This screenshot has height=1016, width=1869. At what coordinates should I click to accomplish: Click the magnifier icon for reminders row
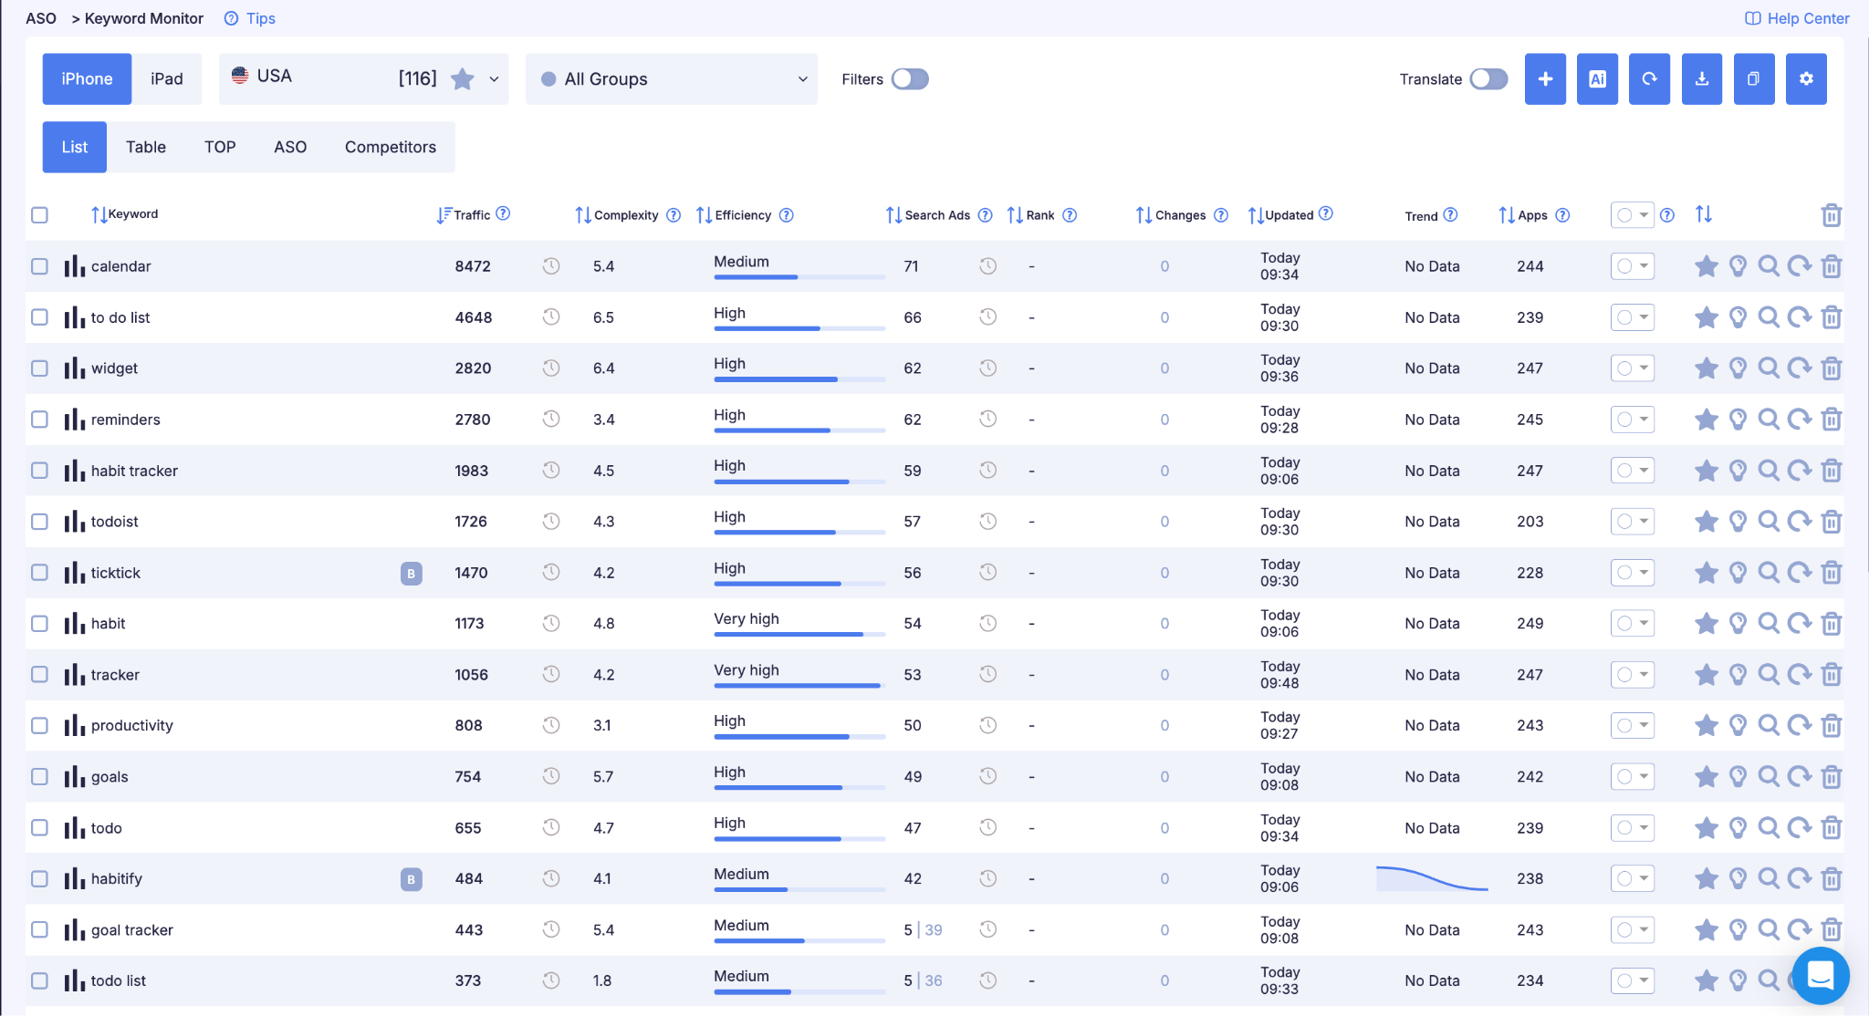(1769, 420)
